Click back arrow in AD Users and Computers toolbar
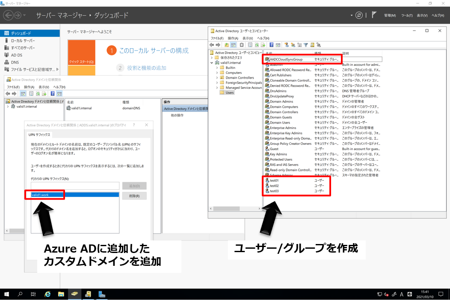Image resolution: width=450 pixels, height=300 pixels. [211, 45]
